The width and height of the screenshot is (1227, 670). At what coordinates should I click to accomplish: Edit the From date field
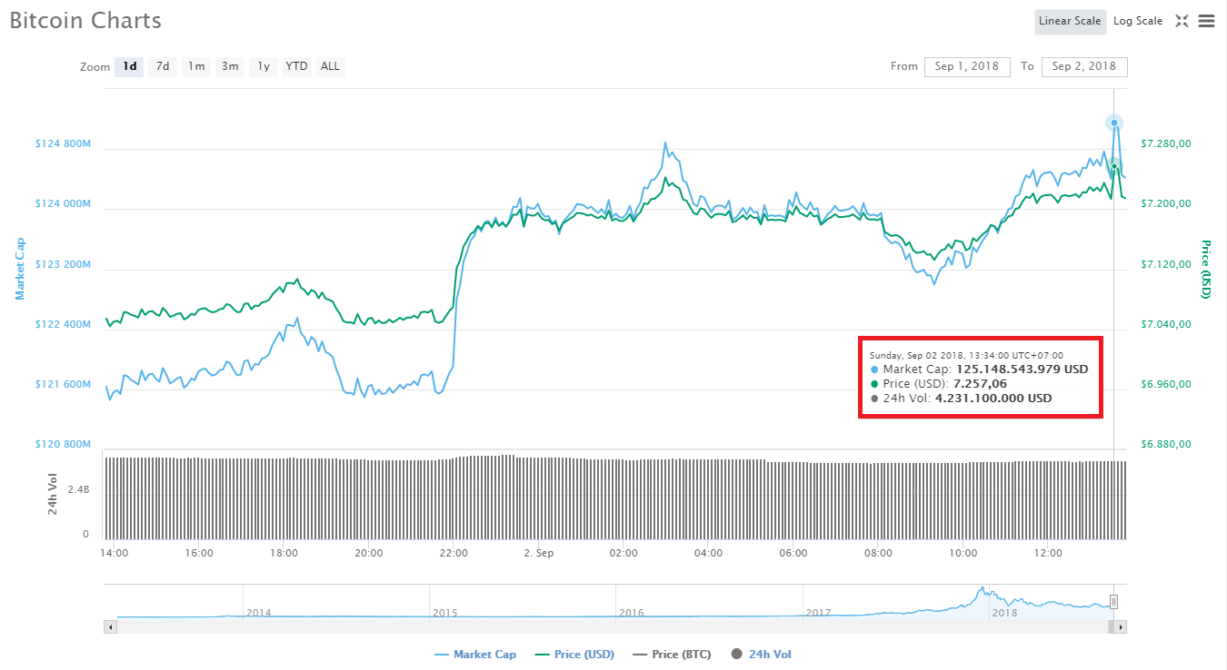[967, 66]
